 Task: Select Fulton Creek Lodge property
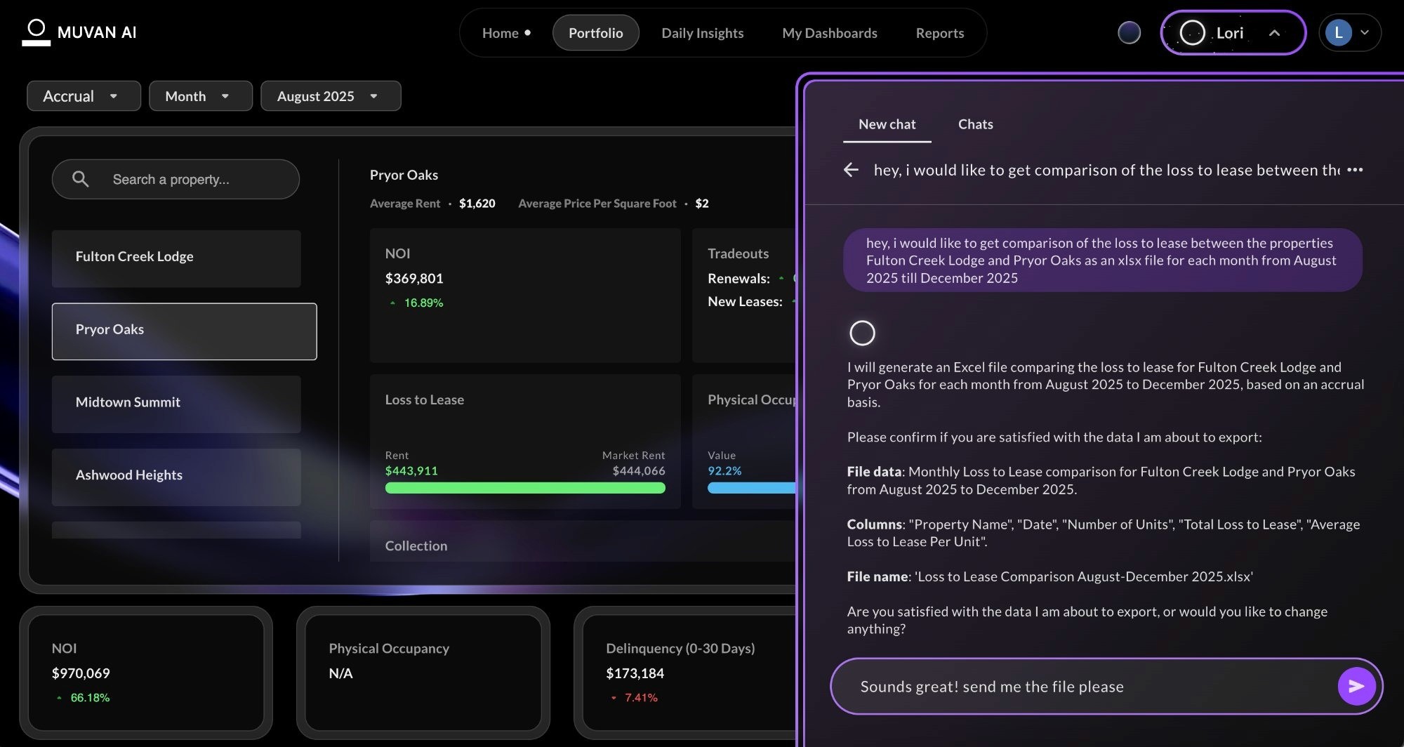[176, 258]
